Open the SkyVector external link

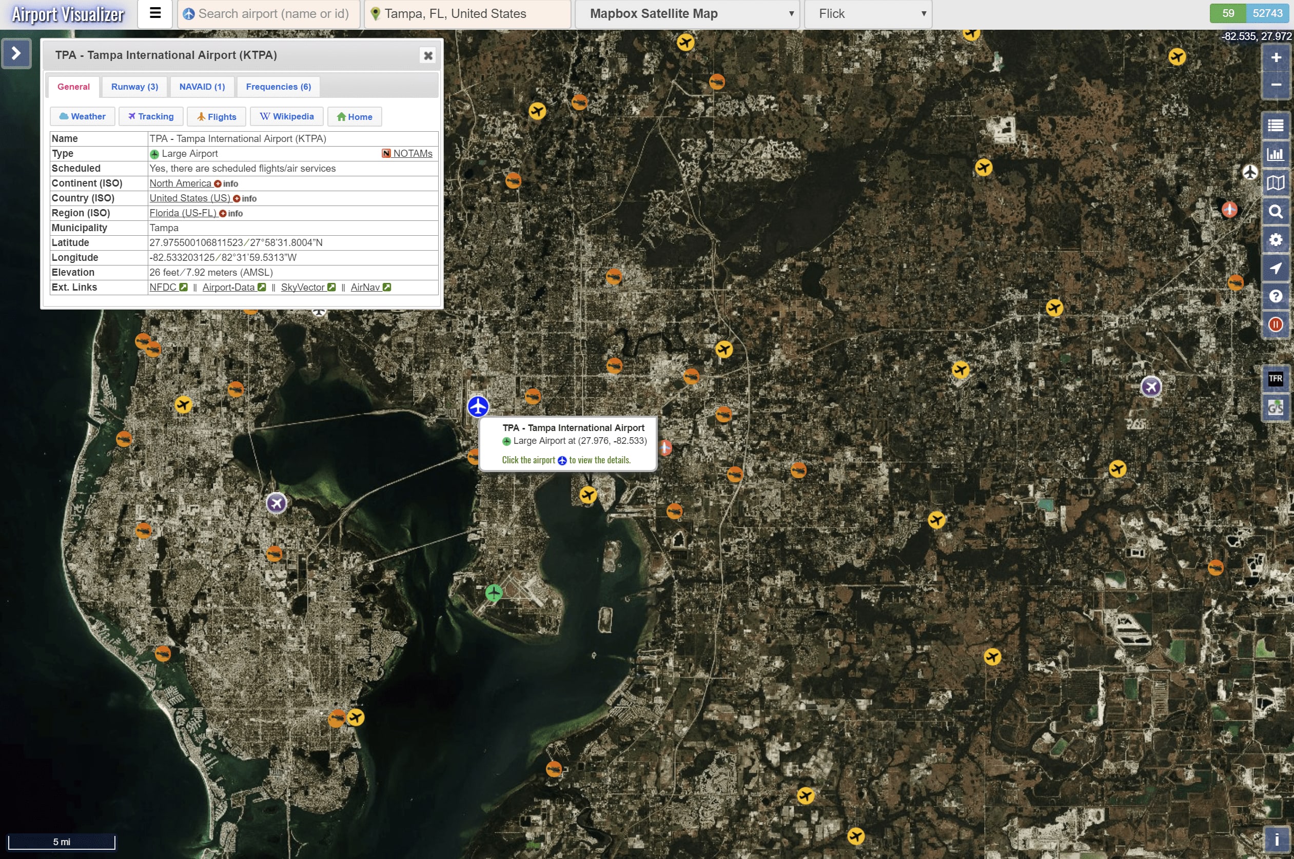(308, 287)
